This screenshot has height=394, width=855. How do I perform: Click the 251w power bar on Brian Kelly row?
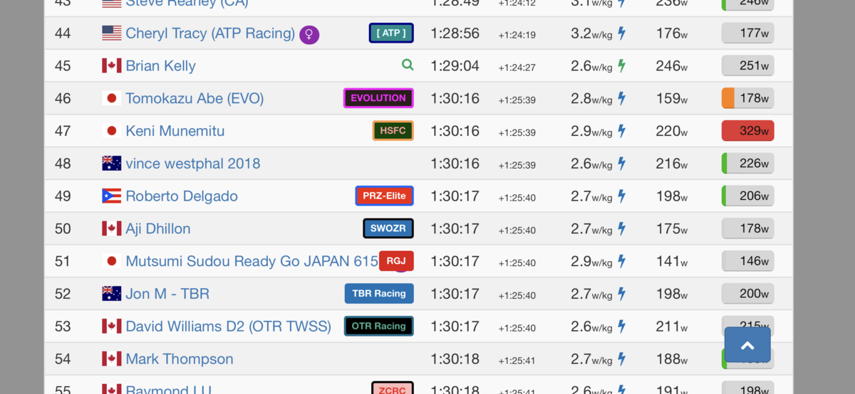(747, 66)
